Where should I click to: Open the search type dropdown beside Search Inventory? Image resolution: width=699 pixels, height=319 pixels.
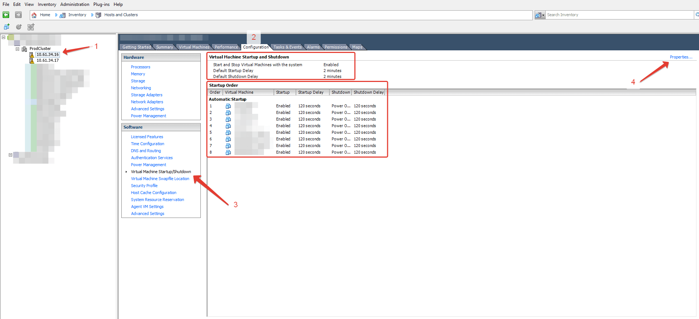pos(540,15)
